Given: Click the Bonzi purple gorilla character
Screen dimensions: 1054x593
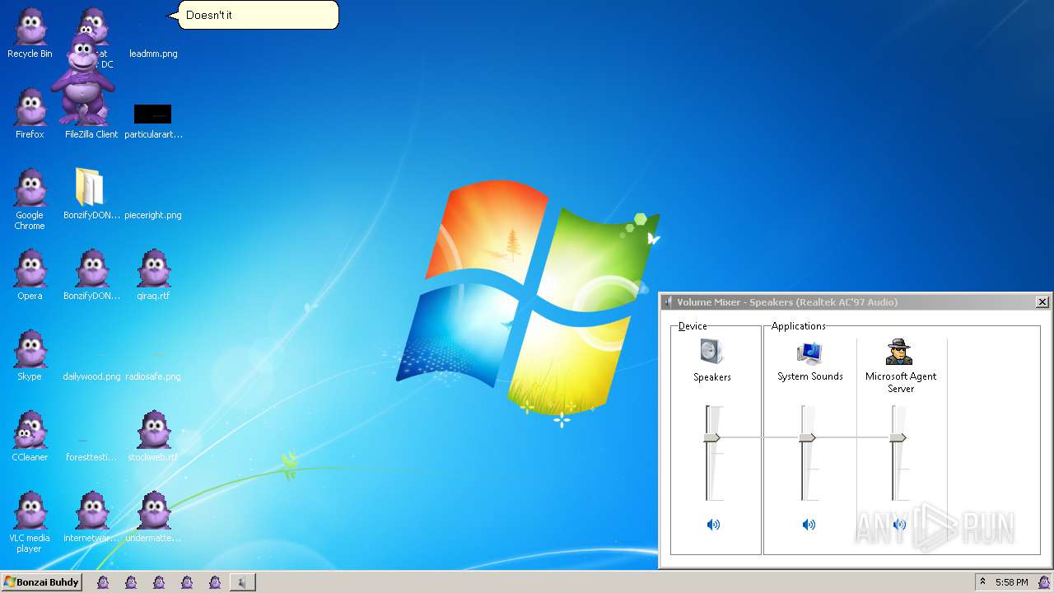Looking at the screenshot, I should click(x=82, y=78).
